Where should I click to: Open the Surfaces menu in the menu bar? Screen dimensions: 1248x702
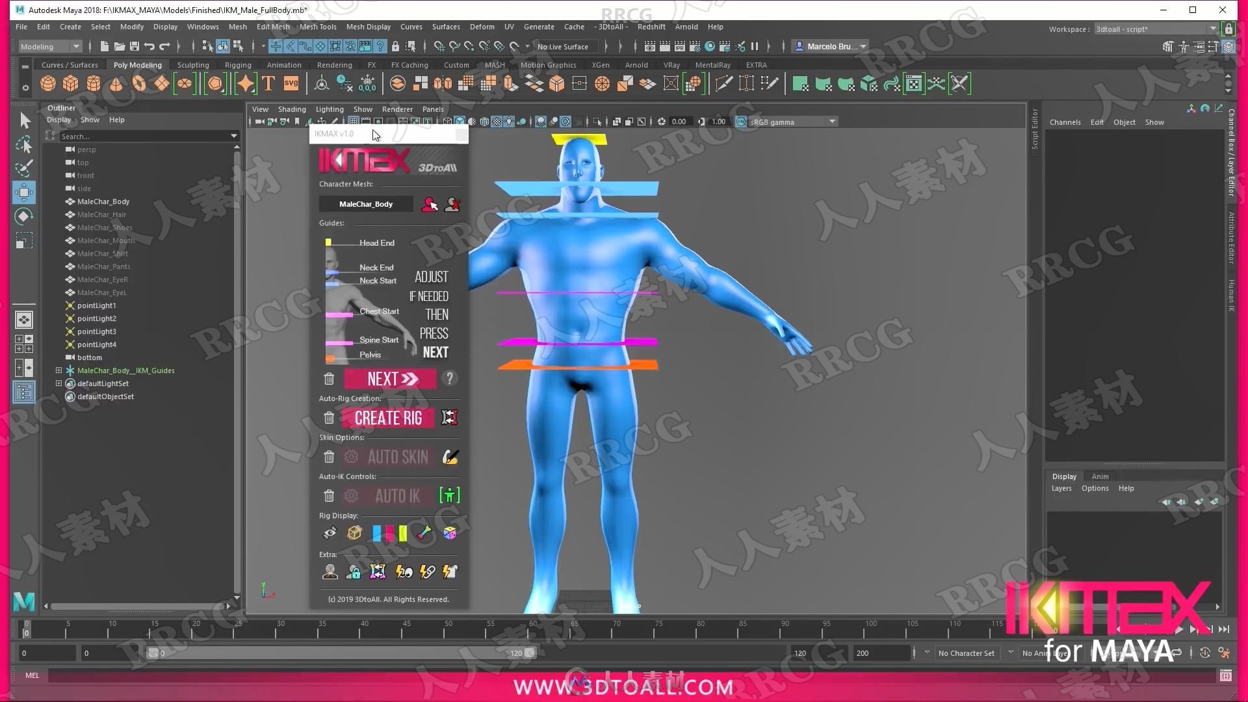coord(446,27)
